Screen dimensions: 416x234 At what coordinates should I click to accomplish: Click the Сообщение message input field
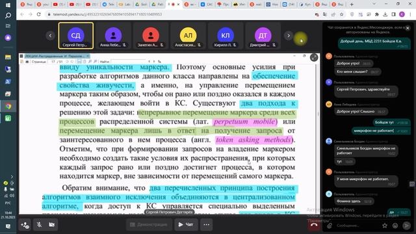pos(357,226)
